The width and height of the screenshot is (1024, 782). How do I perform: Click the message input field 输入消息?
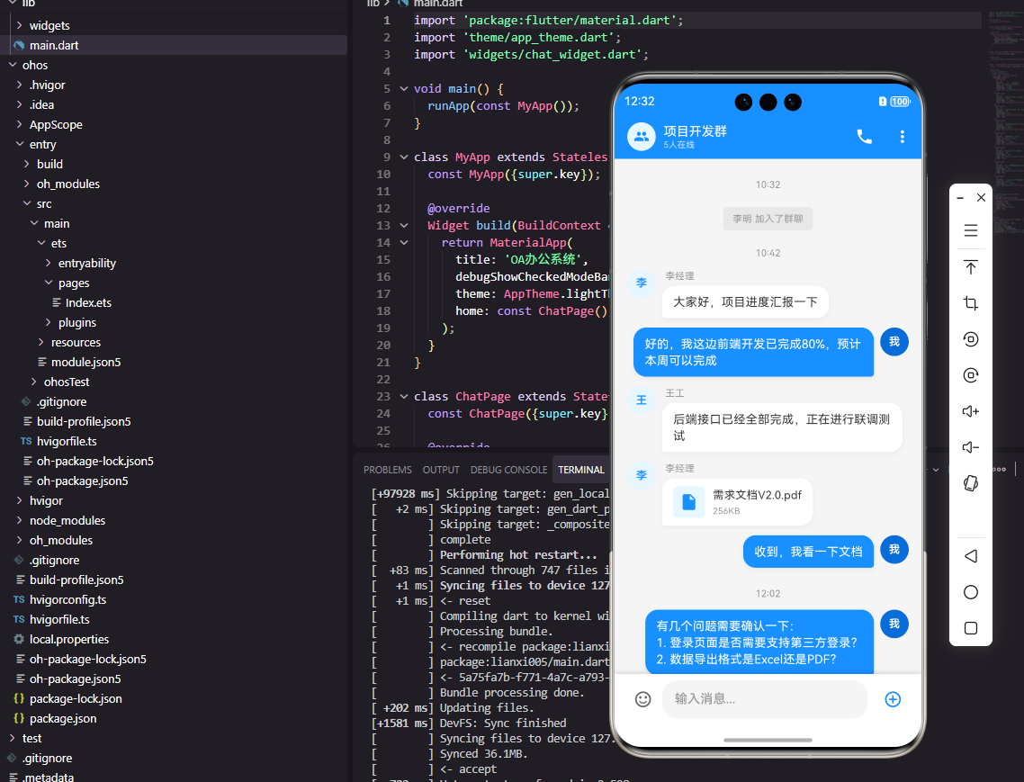[x=765, y=699]
